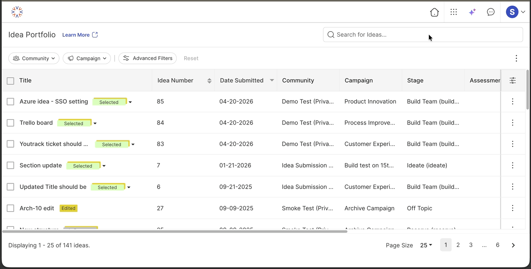The image size is (531, 269).
Task: Go to page 6
Action: click(498, 245)
